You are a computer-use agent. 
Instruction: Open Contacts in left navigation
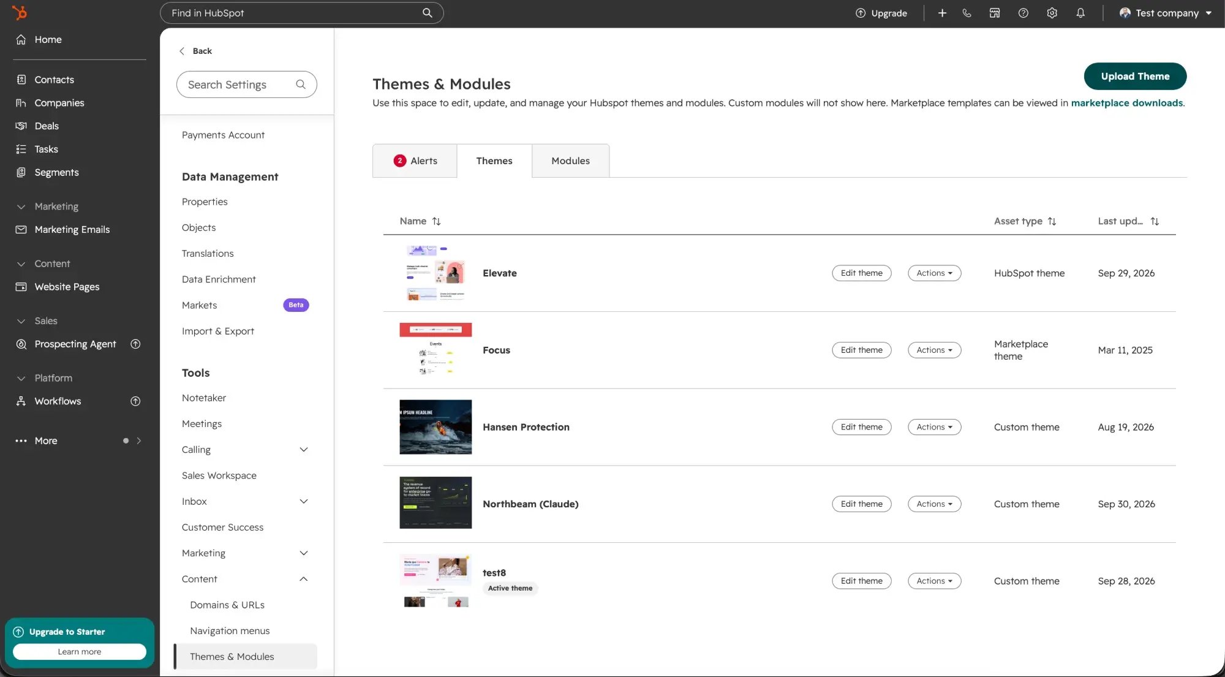click(x=54, y=80)
